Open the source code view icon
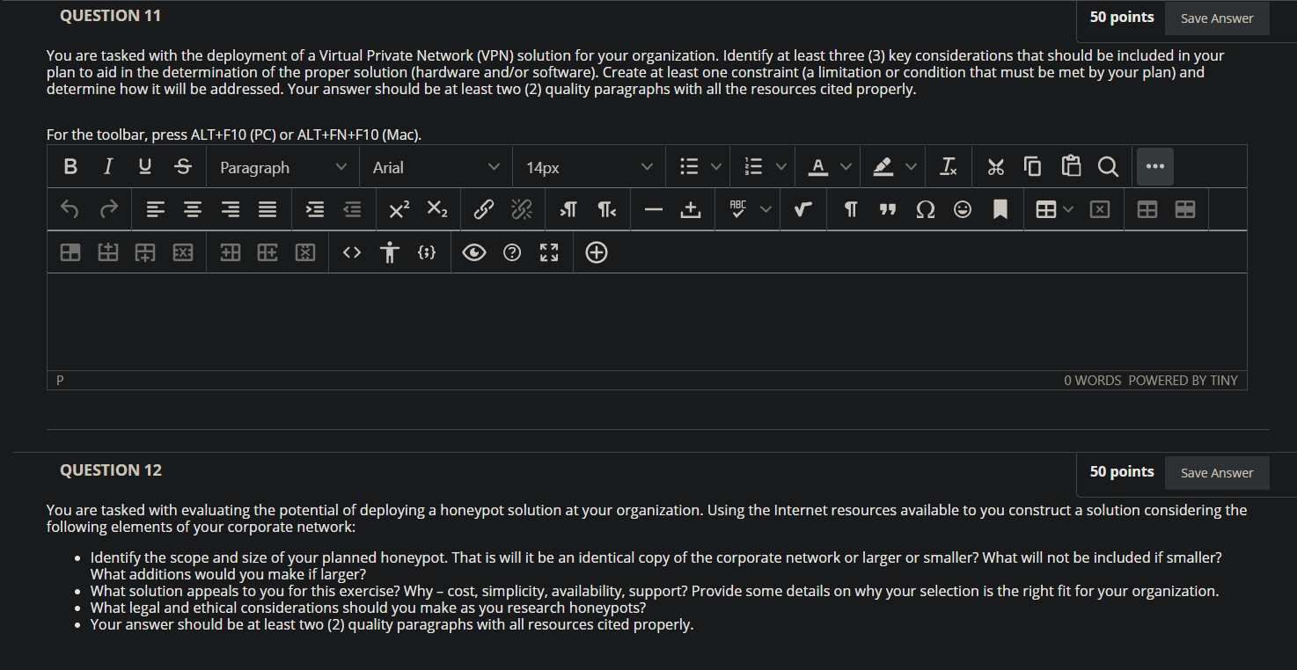 (352, 252)
